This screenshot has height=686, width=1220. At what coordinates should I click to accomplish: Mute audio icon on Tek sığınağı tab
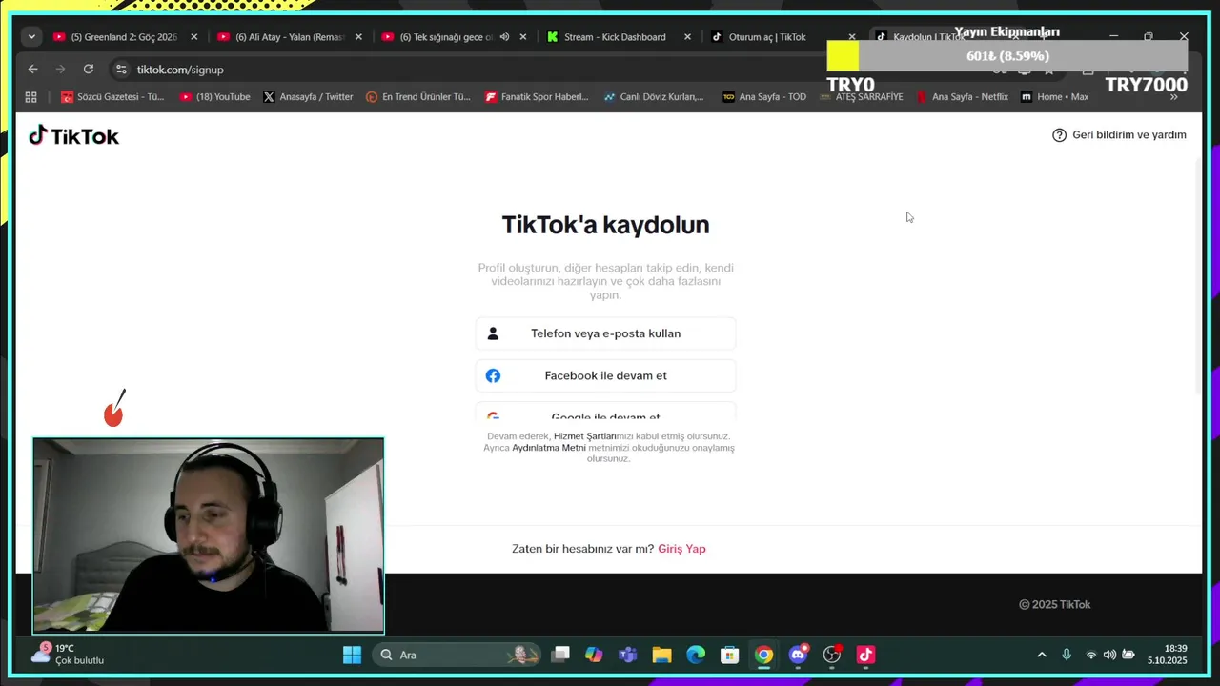[504, 37]
